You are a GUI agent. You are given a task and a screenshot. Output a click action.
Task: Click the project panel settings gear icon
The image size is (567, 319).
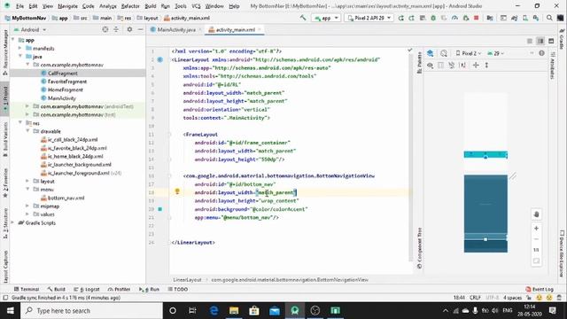point(129,29)
